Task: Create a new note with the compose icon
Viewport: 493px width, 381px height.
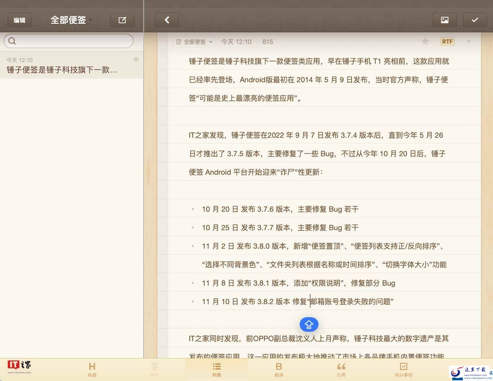Action: (122, 20)
